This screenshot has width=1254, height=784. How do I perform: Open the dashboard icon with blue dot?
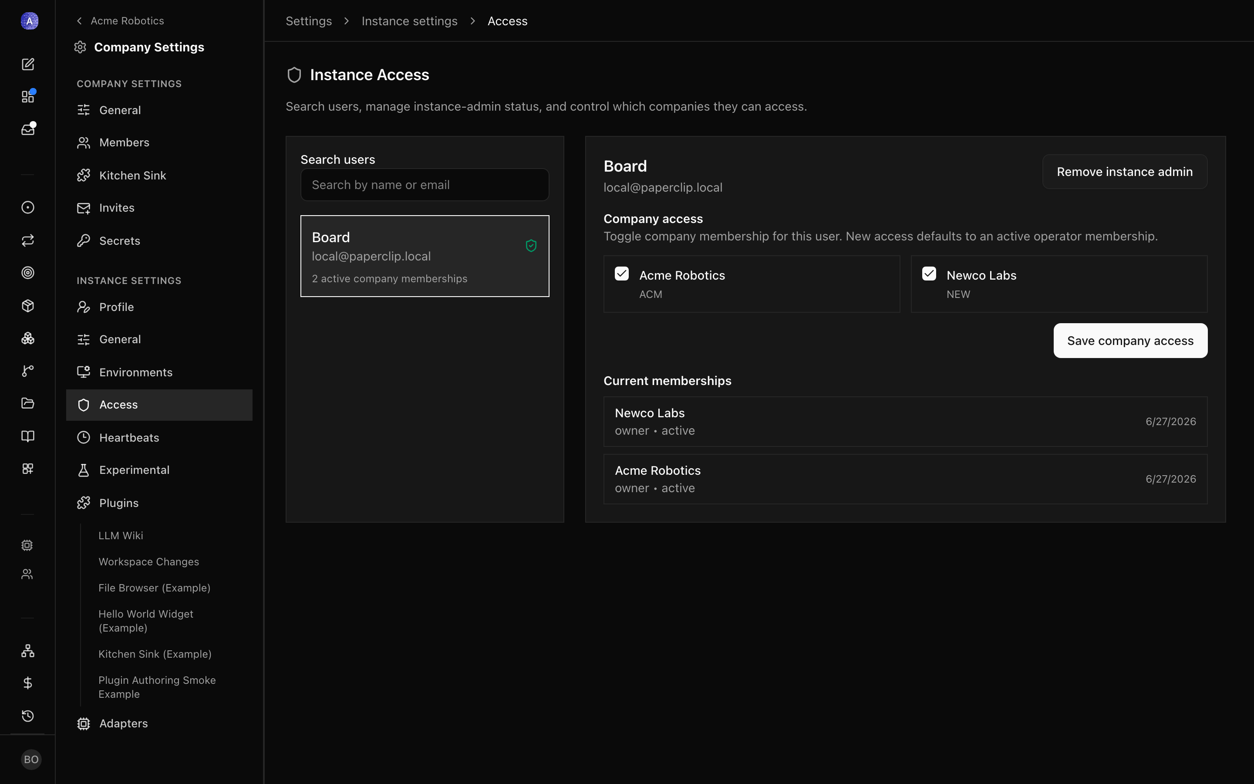click(28, 96)
